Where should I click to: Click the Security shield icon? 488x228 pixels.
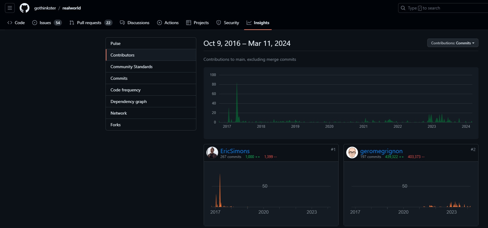(219, 23)
